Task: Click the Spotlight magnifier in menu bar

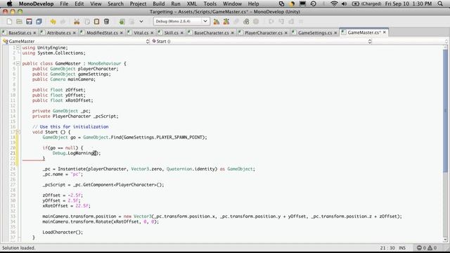Action: point(440,4)
